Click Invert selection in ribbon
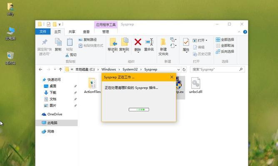The width and height of the screenshot is (278, 166). (x=225, y=51)
